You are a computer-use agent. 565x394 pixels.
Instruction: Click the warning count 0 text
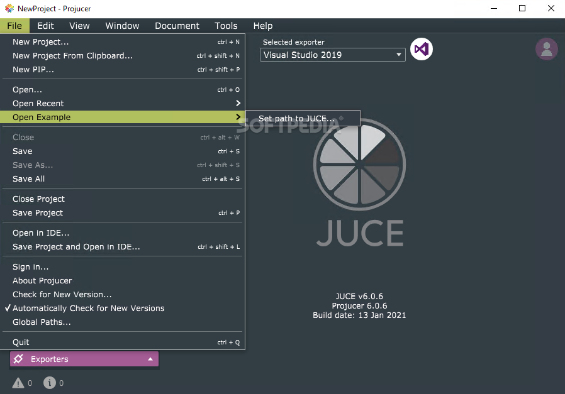30,383
